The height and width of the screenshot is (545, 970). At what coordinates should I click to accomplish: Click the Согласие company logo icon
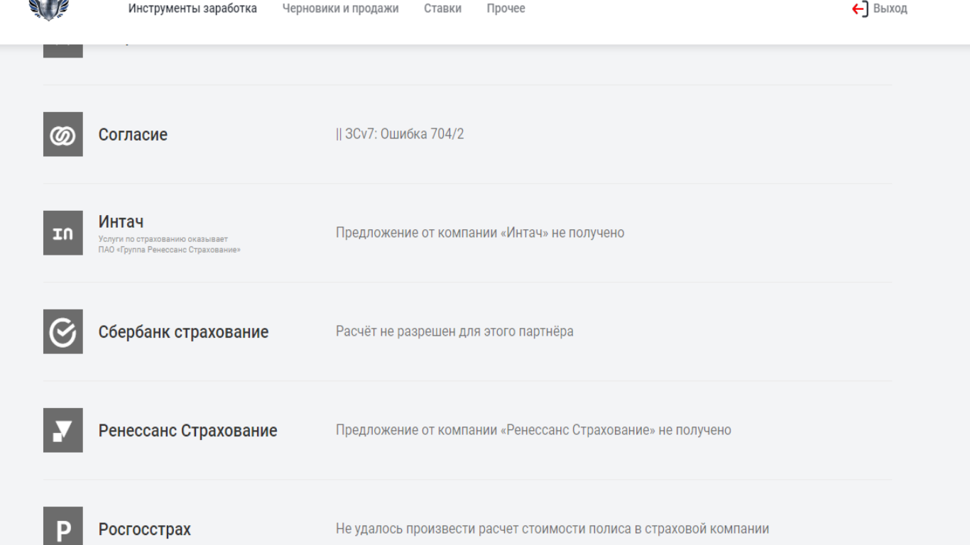63,134
